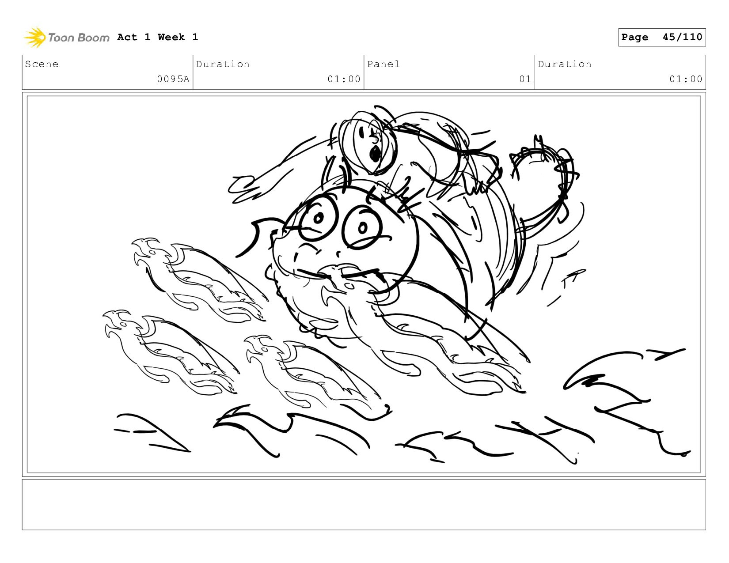
Task: Select the panel number '01'
Action: click(525, 79)
